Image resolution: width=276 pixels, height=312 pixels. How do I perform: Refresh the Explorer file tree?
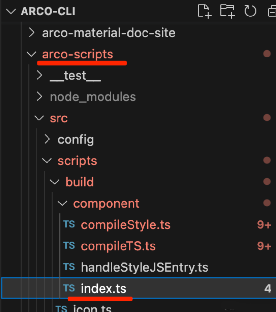[x=250, y=11]
